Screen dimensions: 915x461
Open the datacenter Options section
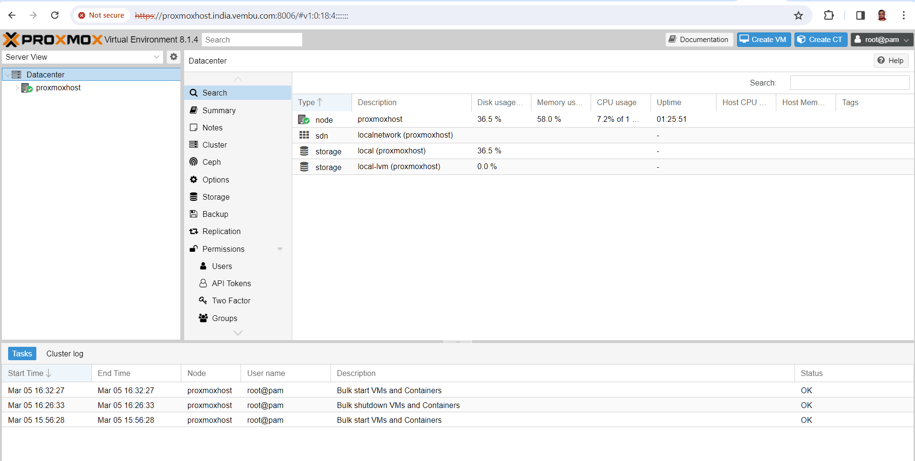pos(238,180)
